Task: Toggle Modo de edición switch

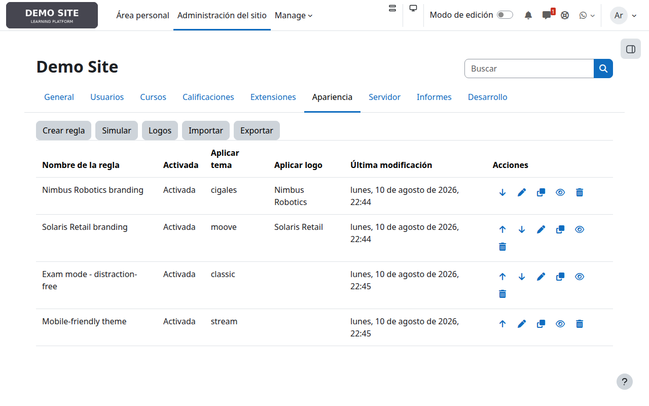Action: pos(505,15)
